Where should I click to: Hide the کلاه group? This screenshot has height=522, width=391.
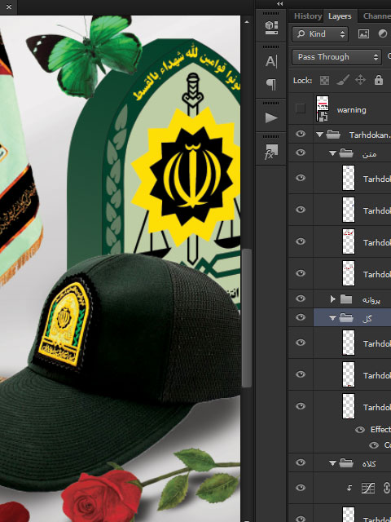[x=301, y=462]
